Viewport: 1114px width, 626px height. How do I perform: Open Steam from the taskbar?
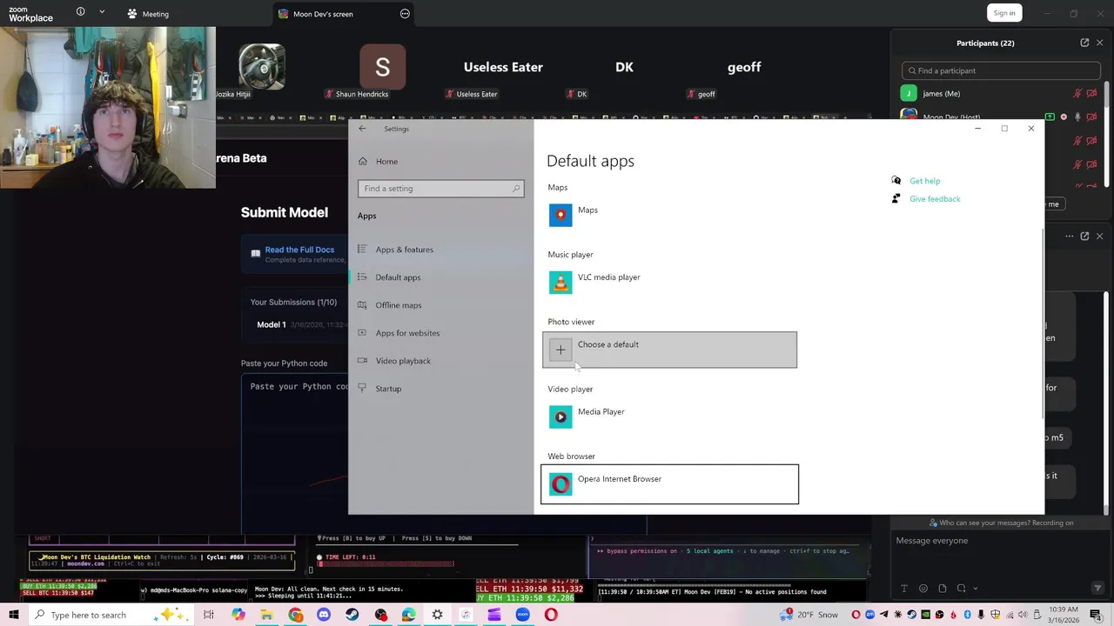[x=352, y=615]
